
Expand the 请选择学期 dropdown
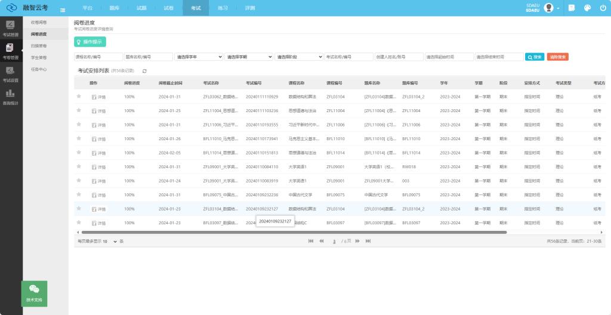point(249,57)
